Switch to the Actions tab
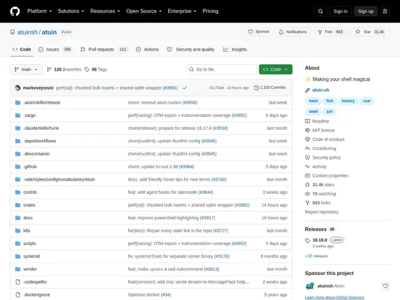 pos(147,49)
